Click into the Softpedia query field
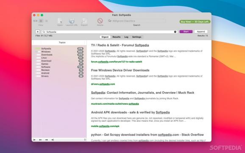Screen dimensions: 245x153 (109, 32)
